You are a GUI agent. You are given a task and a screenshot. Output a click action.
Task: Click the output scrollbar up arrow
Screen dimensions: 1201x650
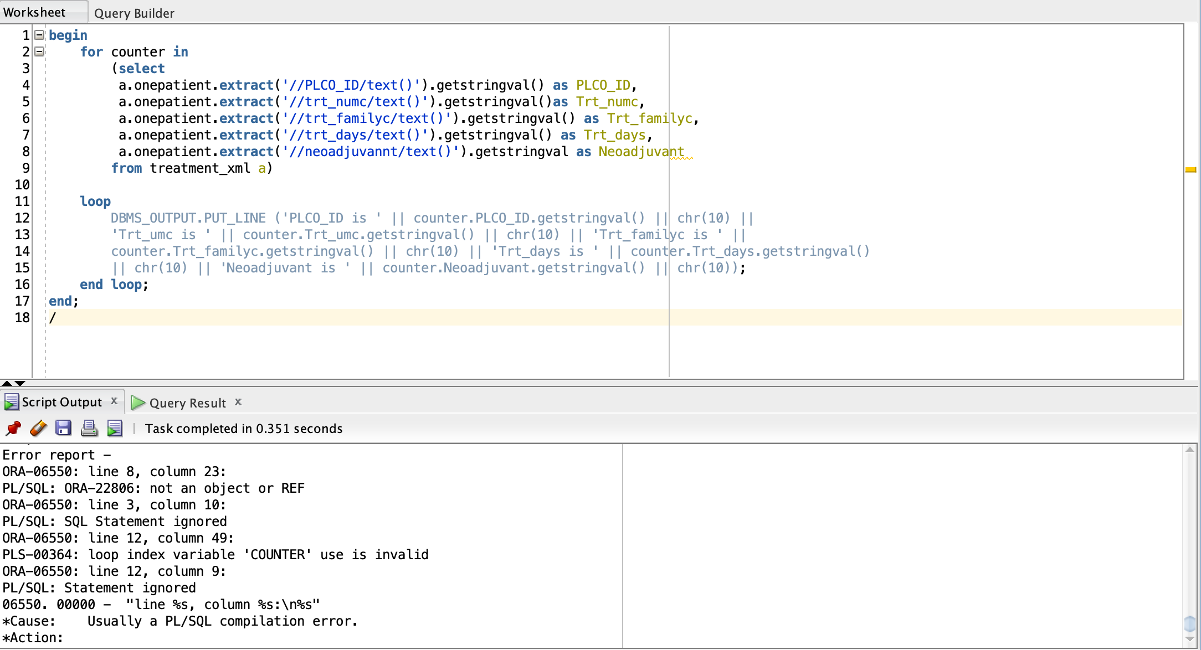click(1189, 450)
